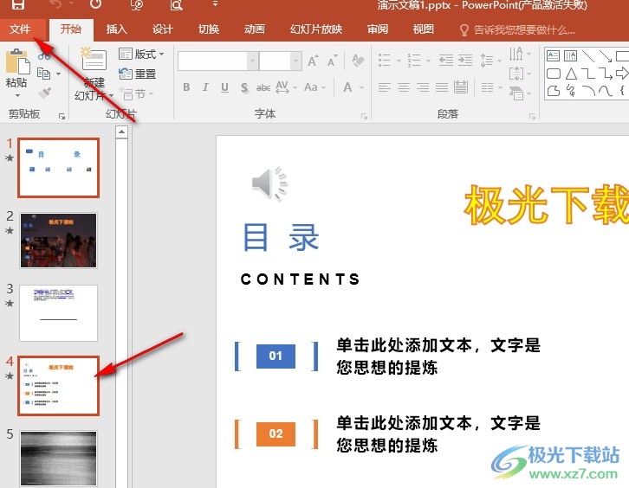629x488 pixels.
Task: Open the font size dropdown arrow
Action: click(x=295, y=61)
